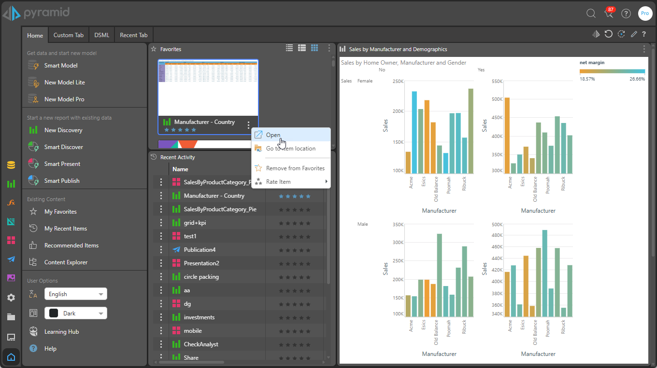657x368 pixels.
Task: Switch Favorites to detailed list view
Action: tap(302, 48)
